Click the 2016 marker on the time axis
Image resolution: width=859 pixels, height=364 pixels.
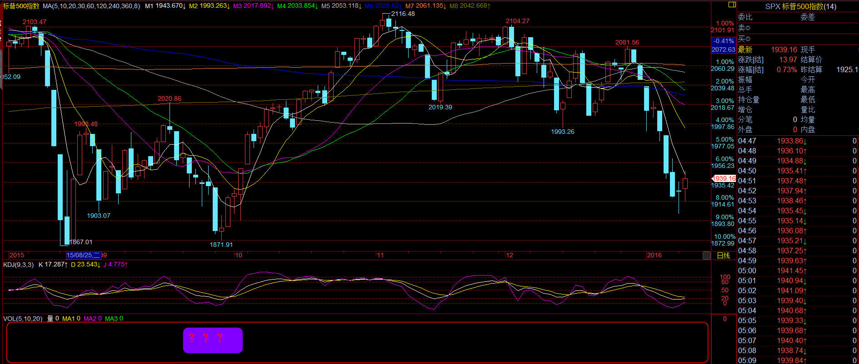pyautogui.click(x=654, y=255)
